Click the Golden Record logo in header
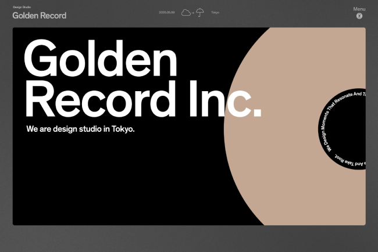 (40, 16)
